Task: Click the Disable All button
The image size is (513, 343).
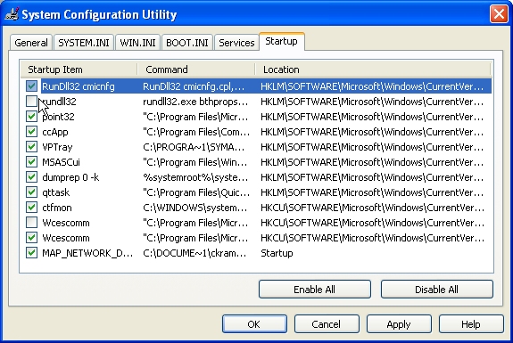Action: pyautogui.click(x=437, y=289)
